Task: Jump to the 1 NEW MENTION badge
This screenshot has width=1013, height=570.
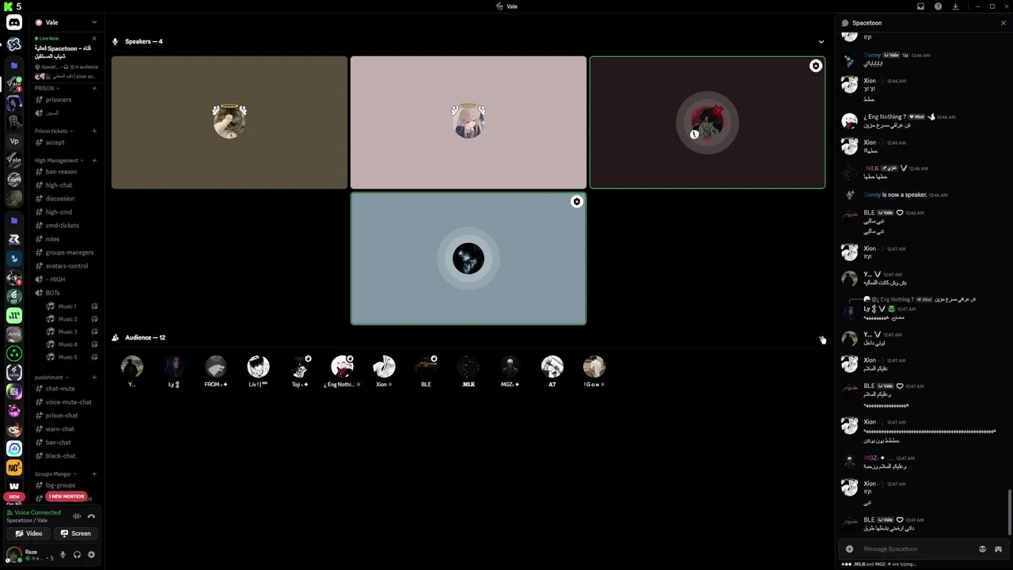Action: [x=66, y=496]
